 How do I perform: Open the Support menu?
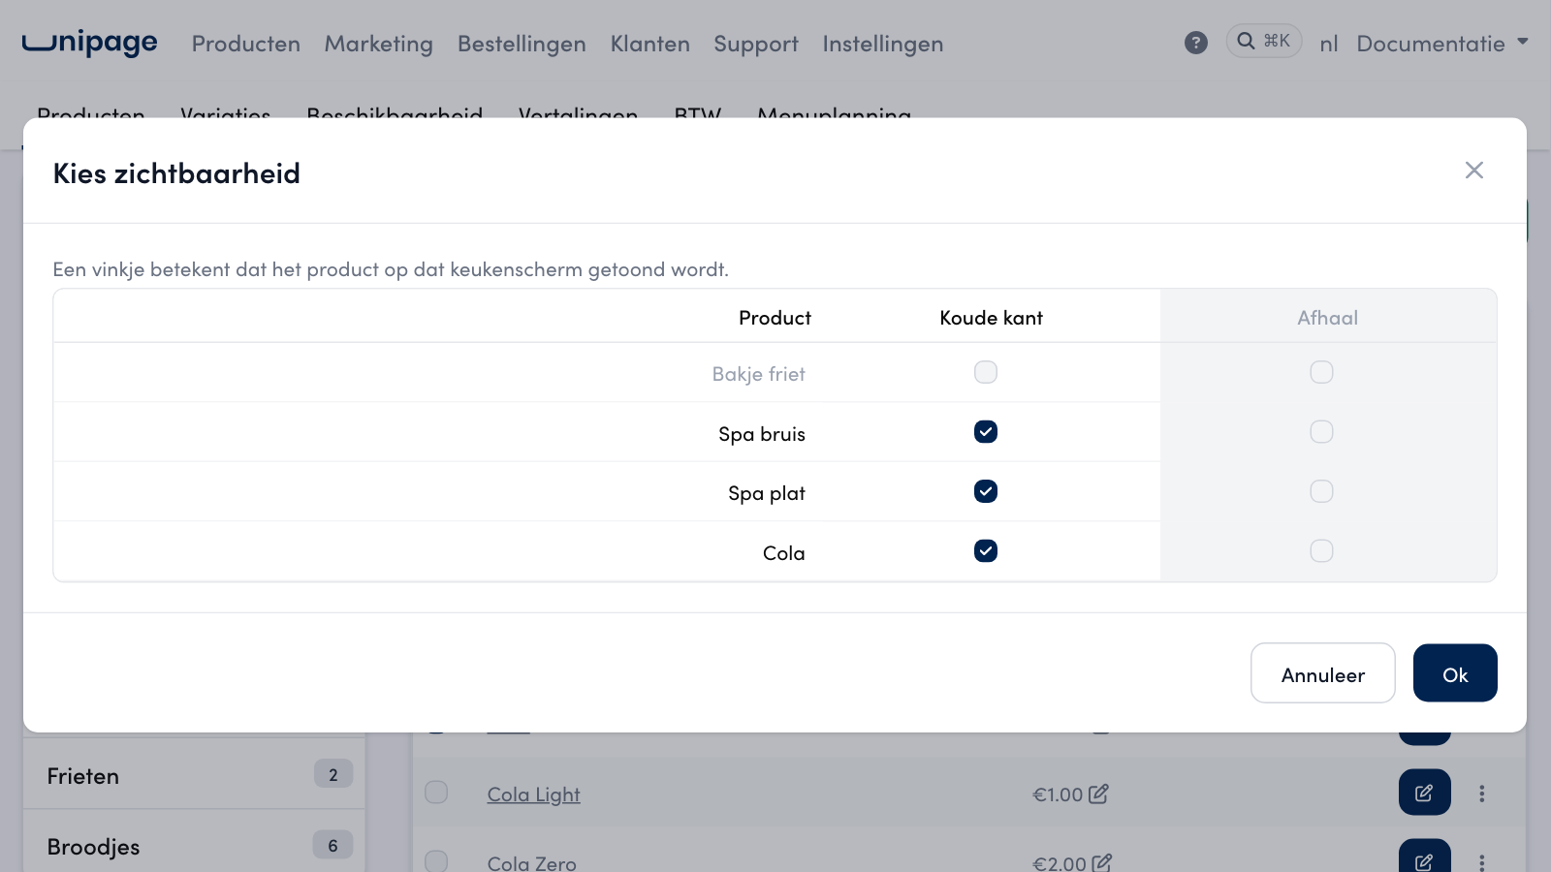tap(756, 44)
